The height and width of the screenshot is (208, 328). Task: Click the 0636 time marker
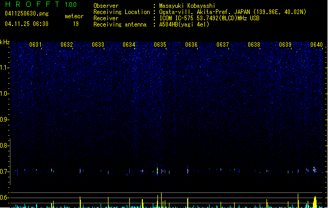[191, 45]
